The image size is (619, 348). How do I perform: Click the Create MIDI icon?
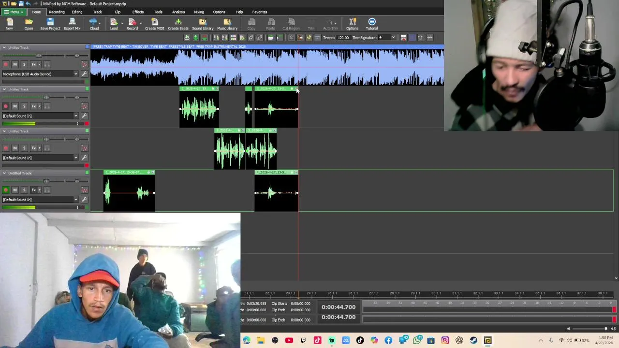[x=155, y=24]
